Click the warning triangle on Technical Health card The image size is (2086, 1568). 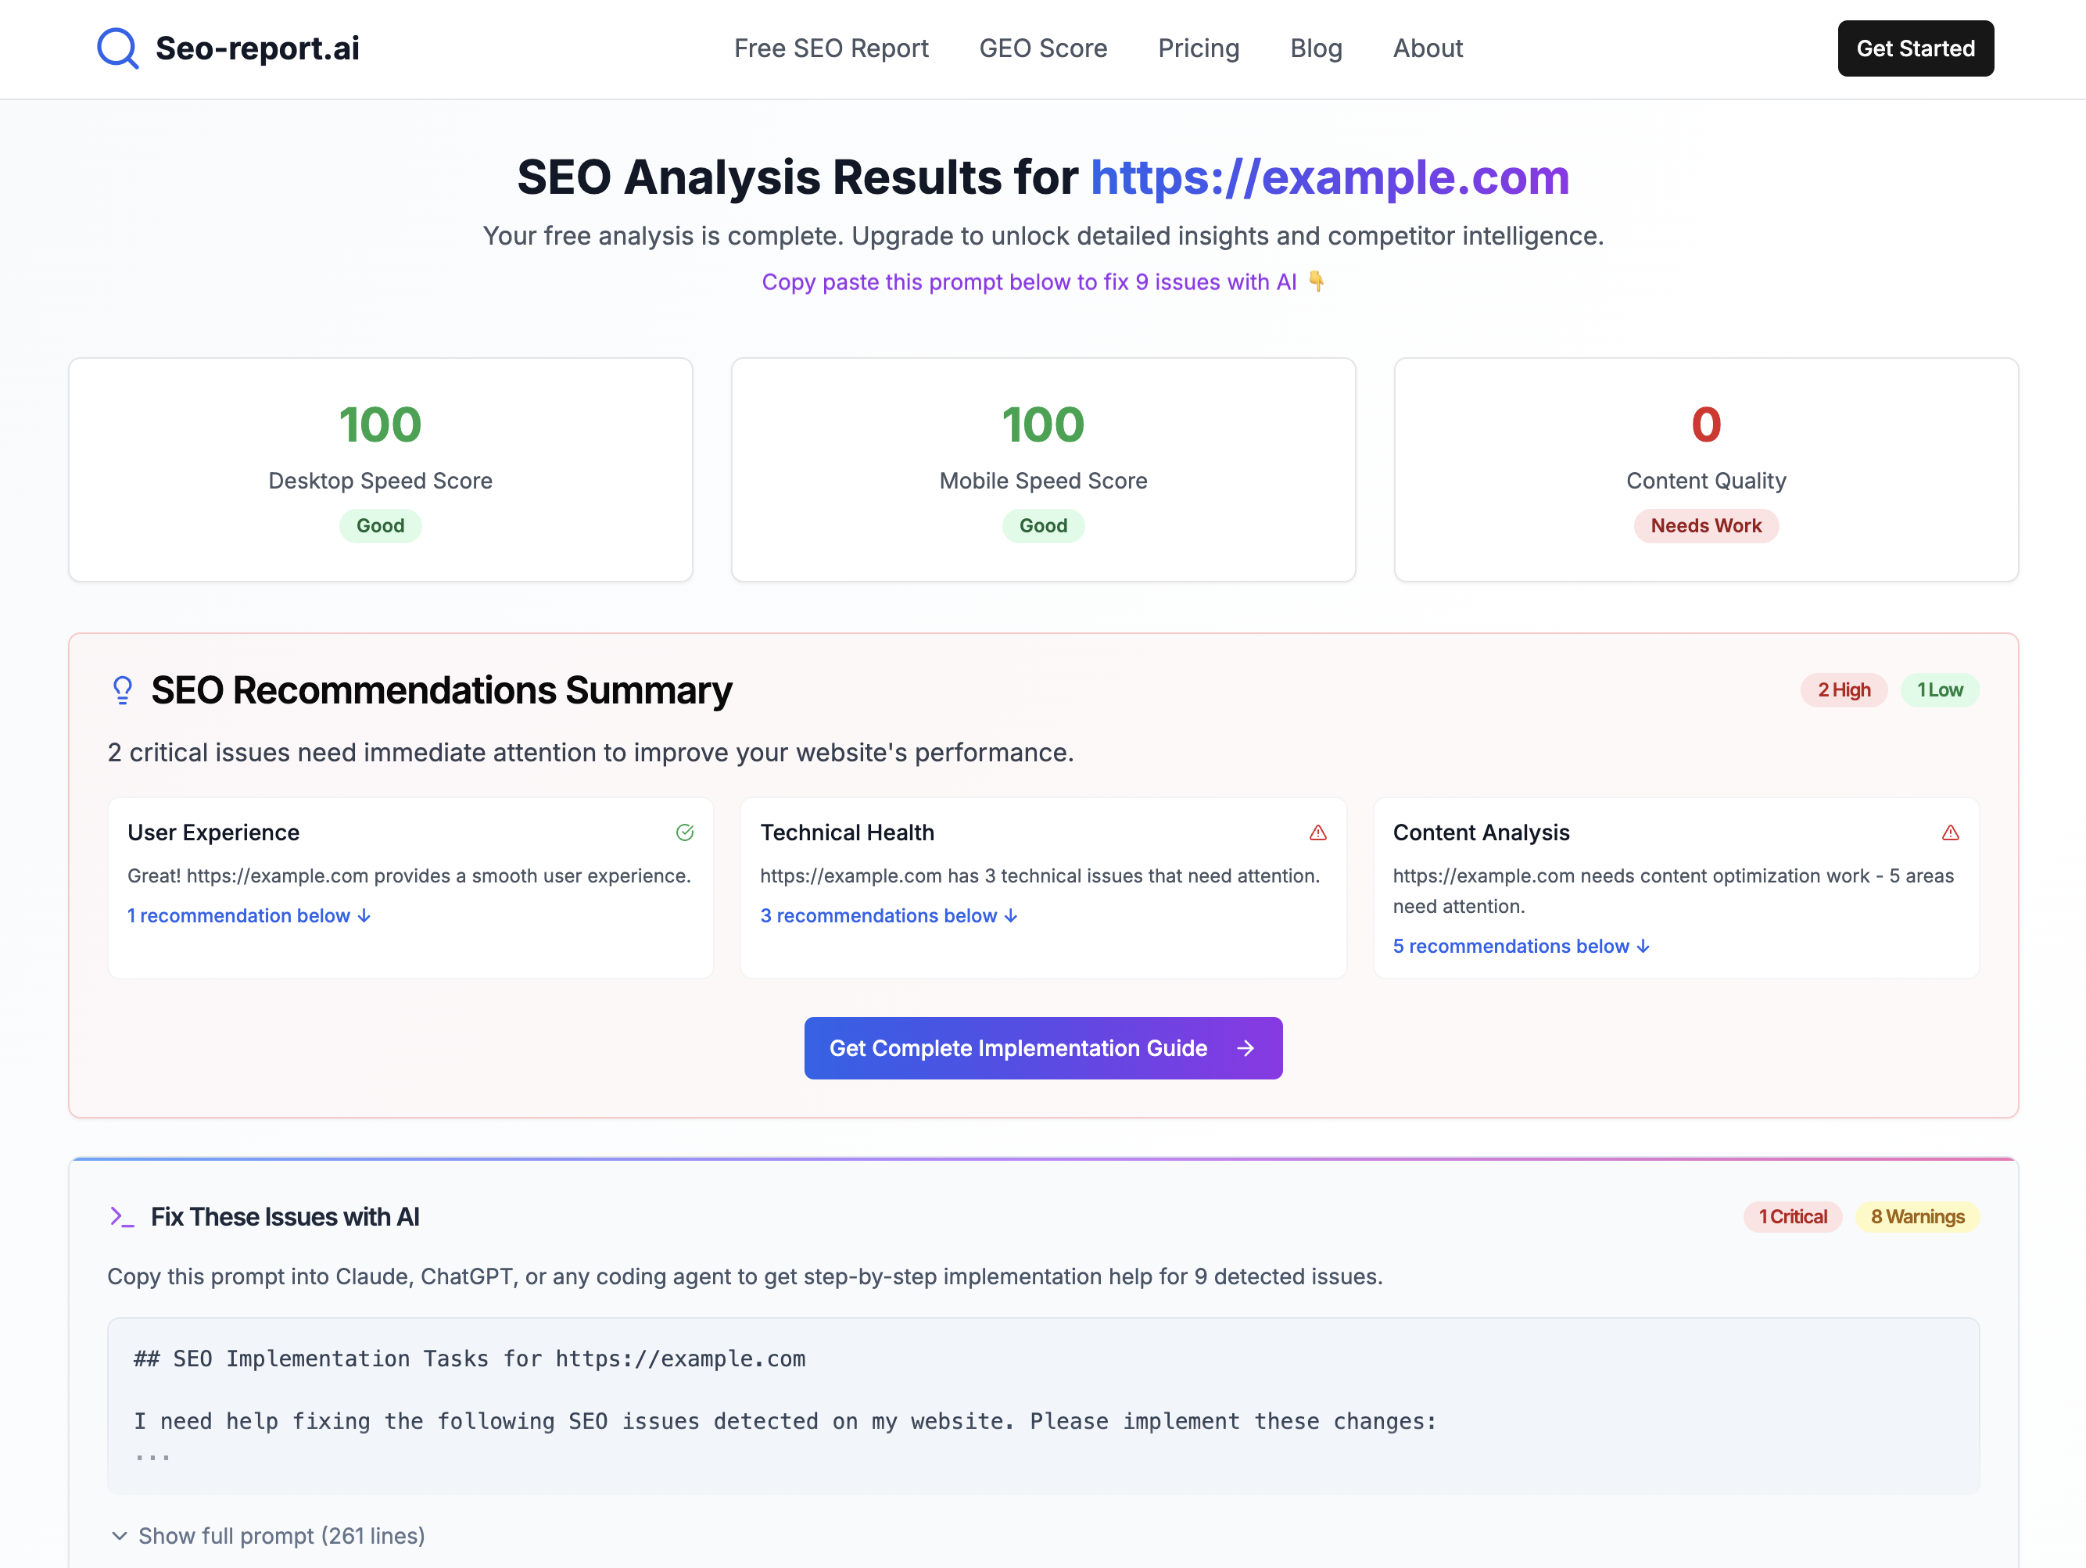pyautogui.click(x=1318, y=832)
